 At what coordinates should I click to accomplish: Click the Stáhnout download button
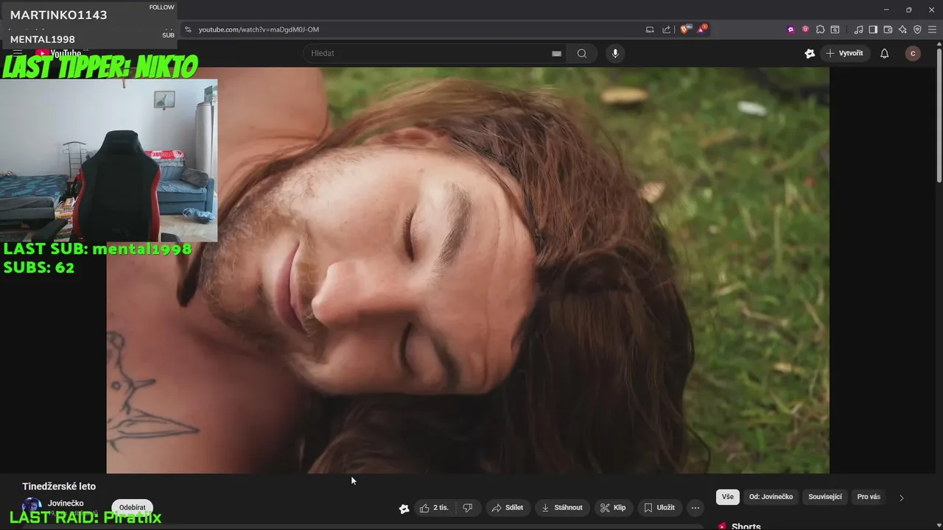coord(562,508)
